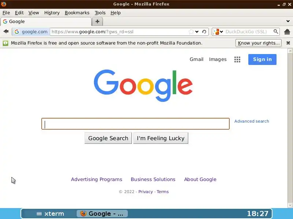Open the Terms link

tap(163, 192)
